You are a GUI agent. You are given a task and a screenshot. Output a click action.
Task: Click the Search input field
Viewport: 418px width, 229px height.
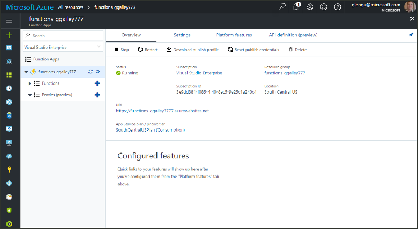[63, 36]
